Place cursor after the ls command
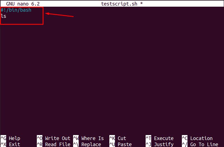Viewport: 224px width, 147px height. tap(6, 16)
